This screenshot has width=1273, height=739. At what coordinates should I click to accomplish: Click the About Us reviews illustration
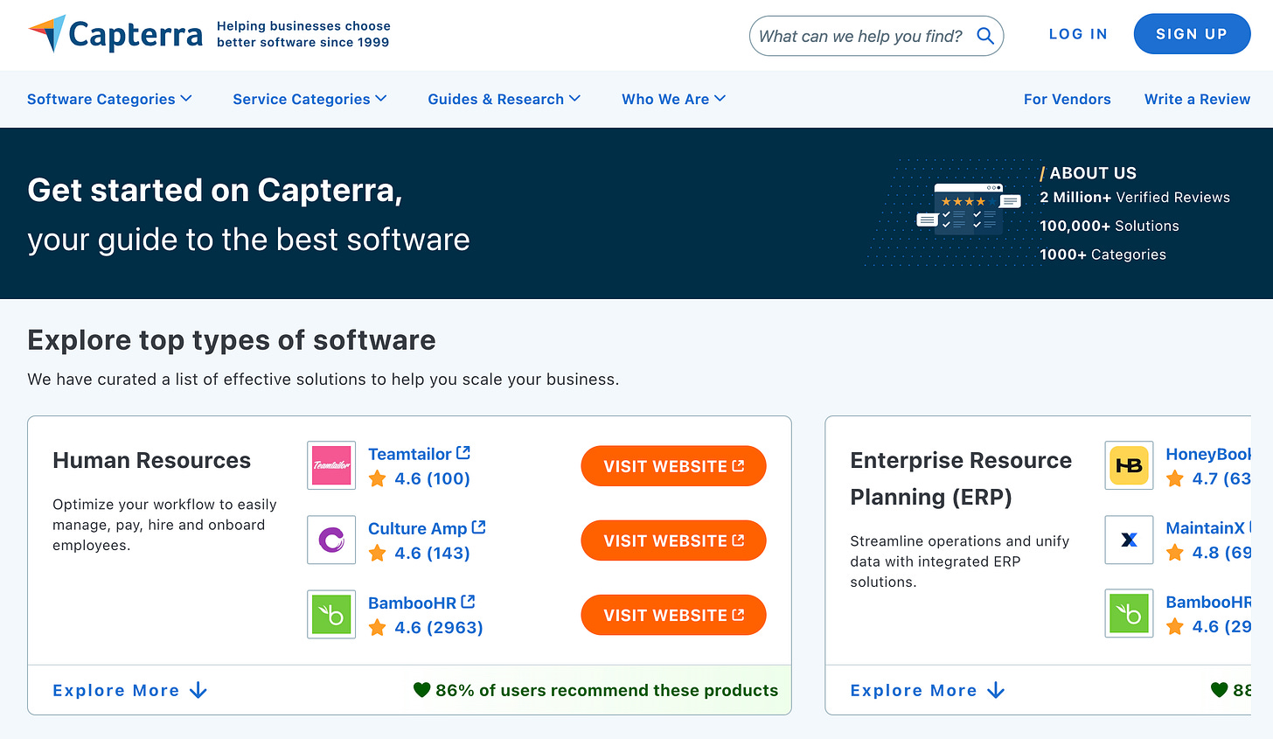[x=968, y=208]
